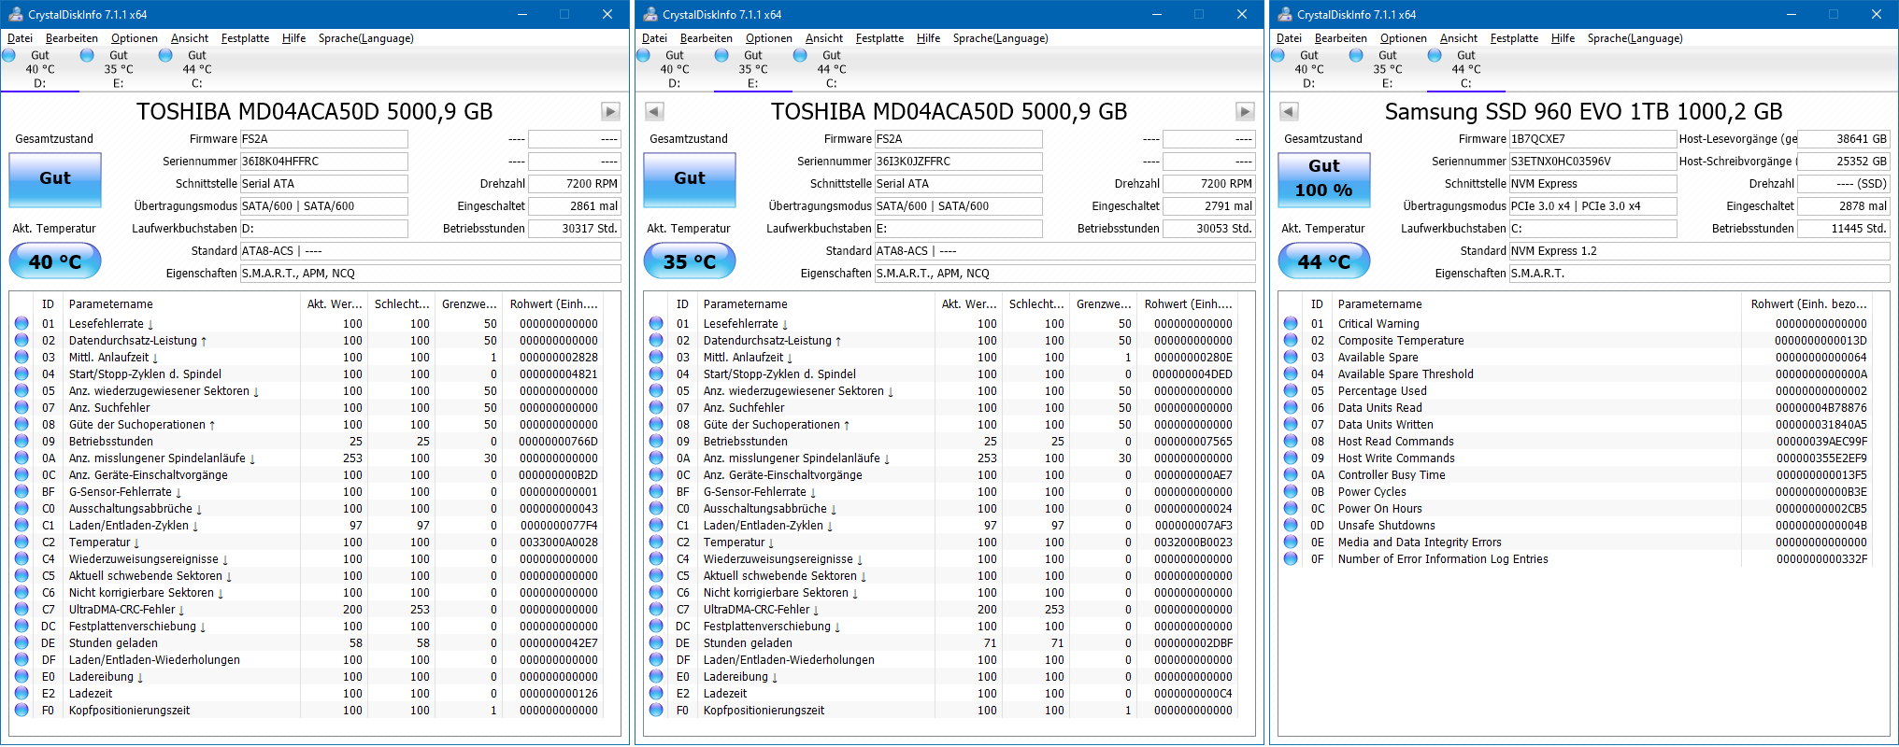Click previous-disk arrow beside Samsung SSD 960 EVO title
This screenshot has width=1899, height=747.
tap(1289, 112)
